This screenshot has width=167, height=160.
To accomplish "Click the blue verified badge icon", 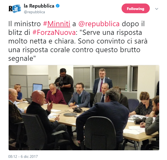I will click(58, 6).
